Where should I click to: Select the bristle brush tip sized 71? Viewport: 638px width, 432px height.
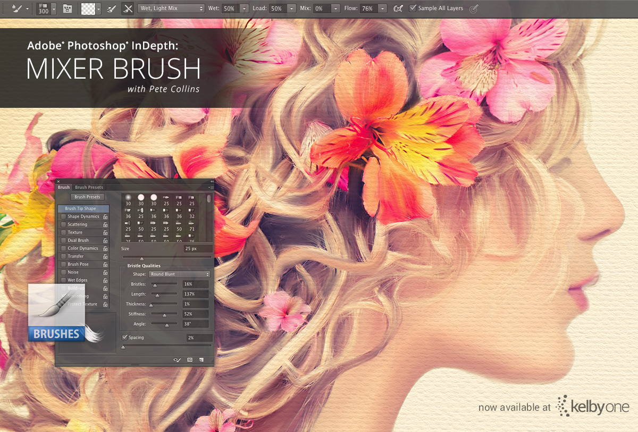(192, 226)
